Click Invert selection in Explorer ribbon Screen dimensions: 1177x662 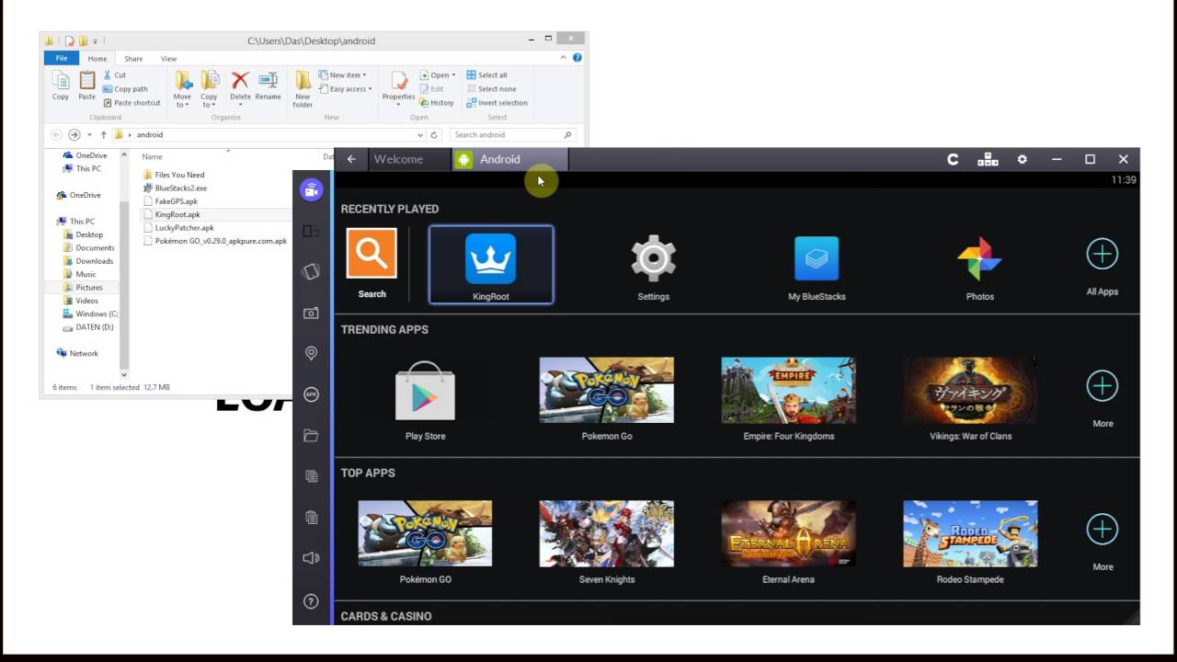pyautogui.click(x=497, y=103)
